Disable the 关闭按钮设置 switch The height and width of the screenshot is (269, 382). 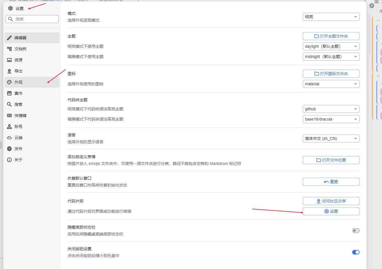point(356,252)
